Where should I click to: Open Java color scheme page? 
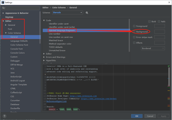point(12,73)
